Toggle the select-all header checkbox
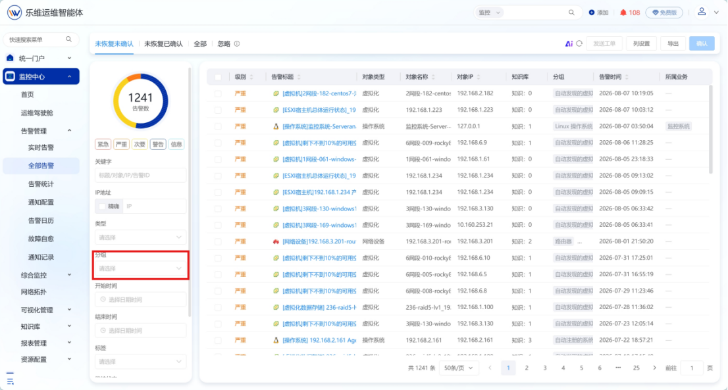728x390 pixels. 219,77
